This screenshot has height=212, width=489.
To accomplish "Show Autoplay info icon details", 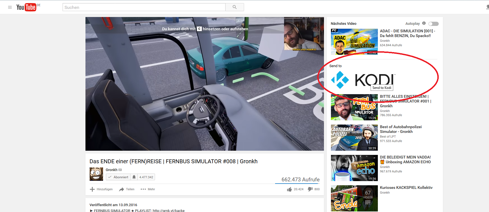I will pos(424,23).
